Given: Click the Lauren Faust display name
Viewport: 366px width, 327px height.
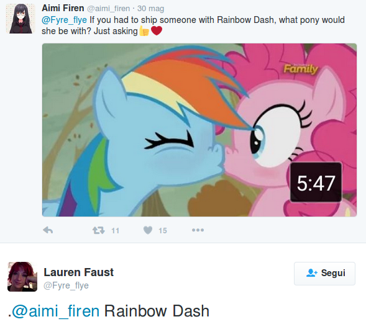Looking at the screenshot, I should coord(79,272).
